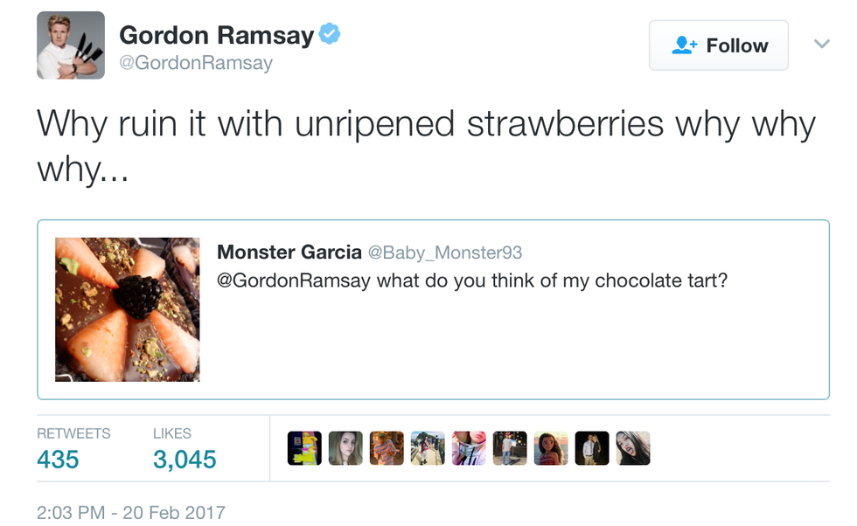View the 3,045 likes list
The image size is (857, 526).
pos(185,459)
